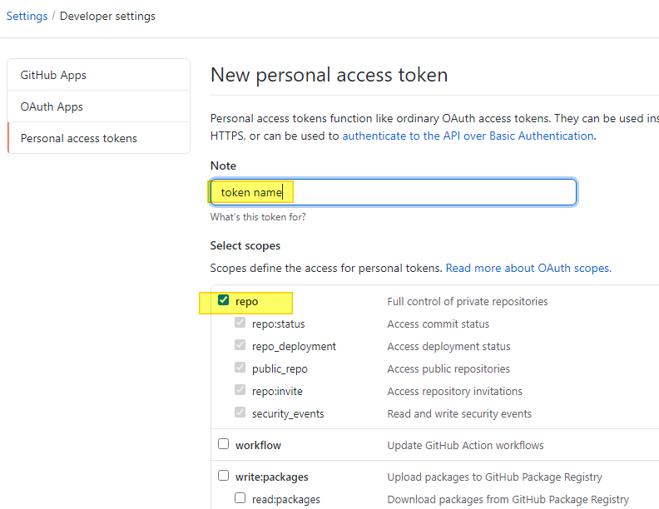The image size is (659, 509).
Task: Select Personal access tokens in sidebar
Action: pyautogui.click(x=79, y=138)
